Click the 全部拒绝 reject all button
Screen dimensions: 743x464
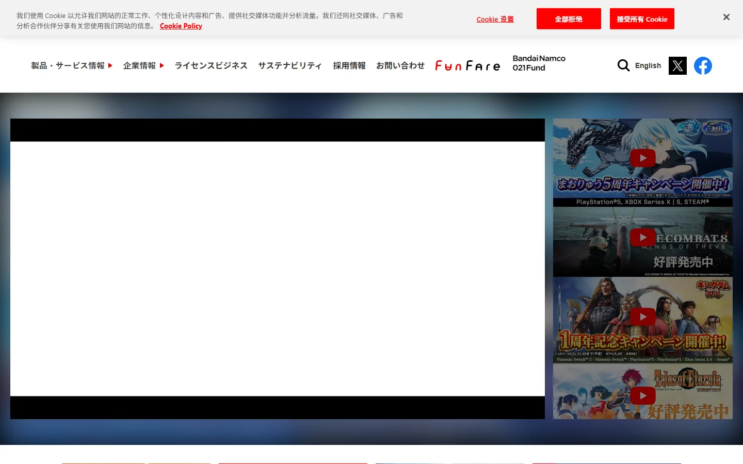click(569, 19)
